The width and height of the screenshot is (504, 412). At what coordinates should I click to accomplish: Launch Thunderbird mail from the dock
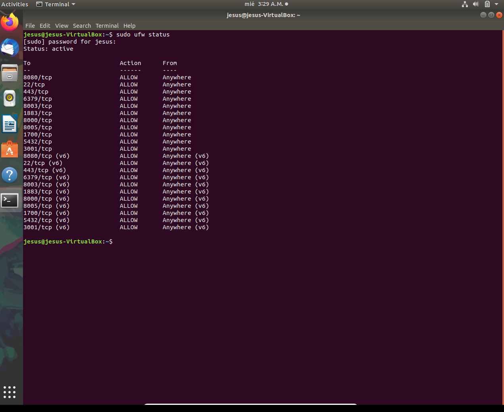point(10,48)
